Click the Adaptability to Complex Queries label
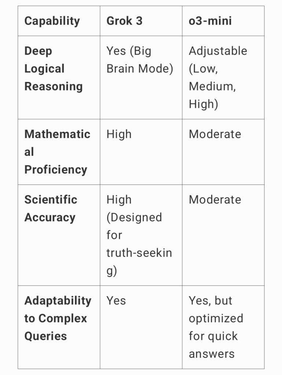The width and height of the screenshot is (282, 375). tap(58, 318)
